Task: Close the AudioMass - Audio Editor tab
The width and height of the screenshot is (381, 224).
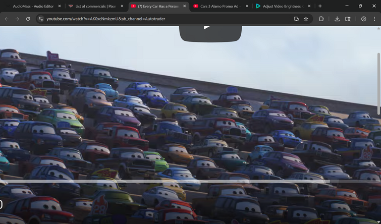Action: click(60, 6)
